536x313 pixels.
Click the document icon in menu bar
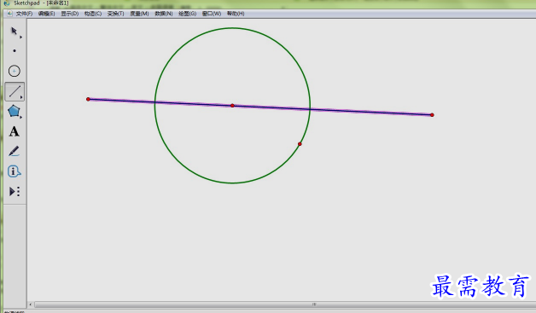(9, 14)
